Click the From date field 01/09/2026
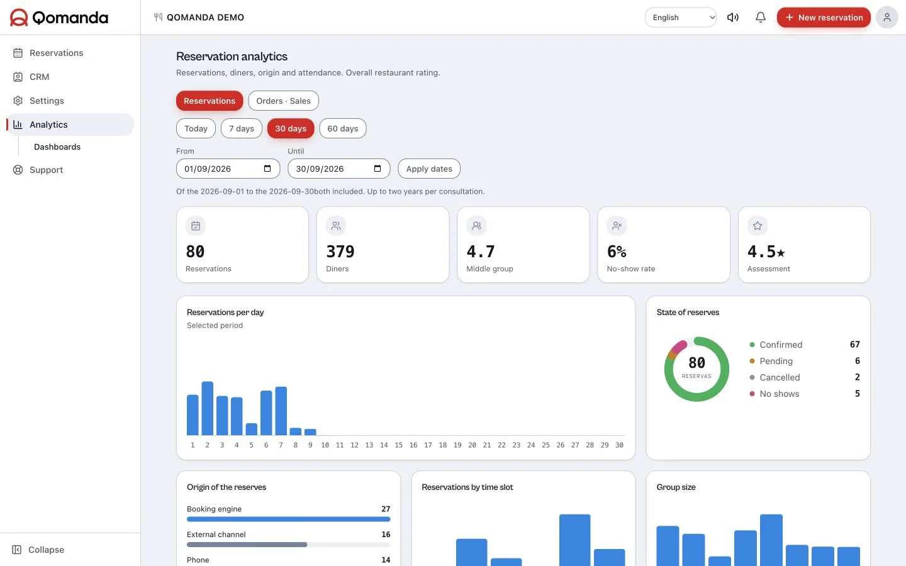 click(228, 169)
